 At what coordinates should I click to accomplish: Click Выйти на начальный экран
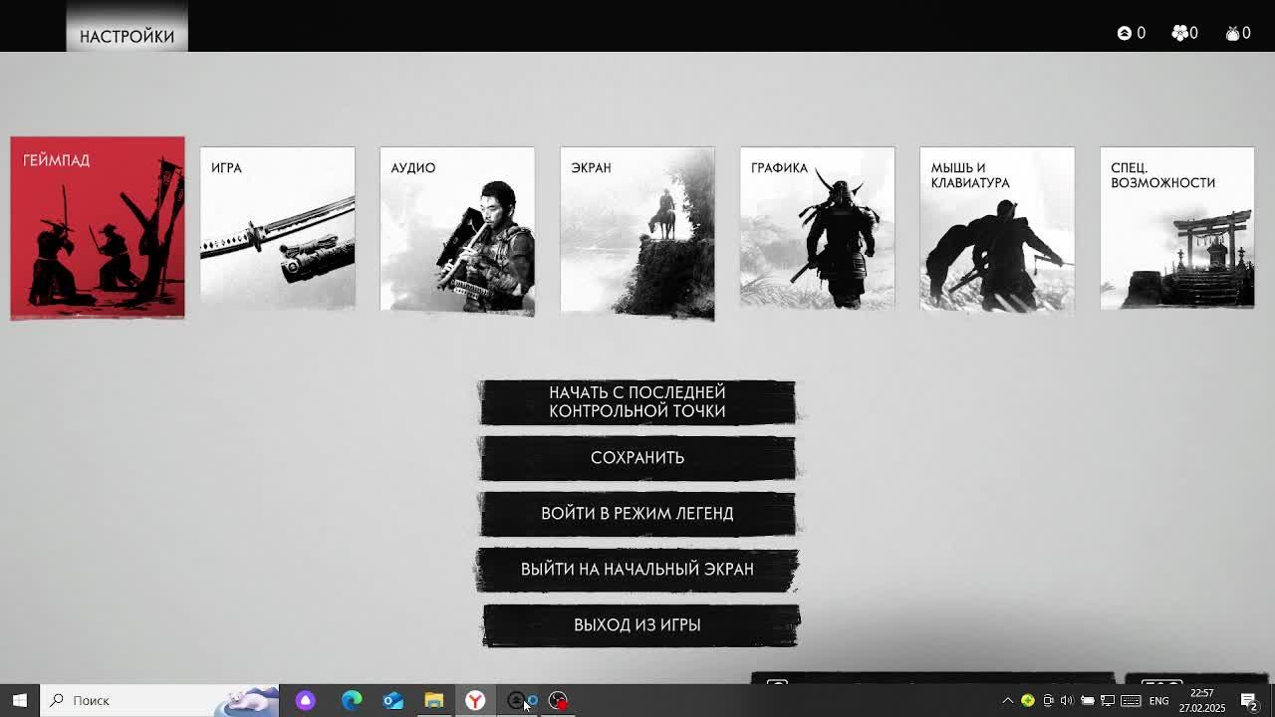[x=637, y=570]
